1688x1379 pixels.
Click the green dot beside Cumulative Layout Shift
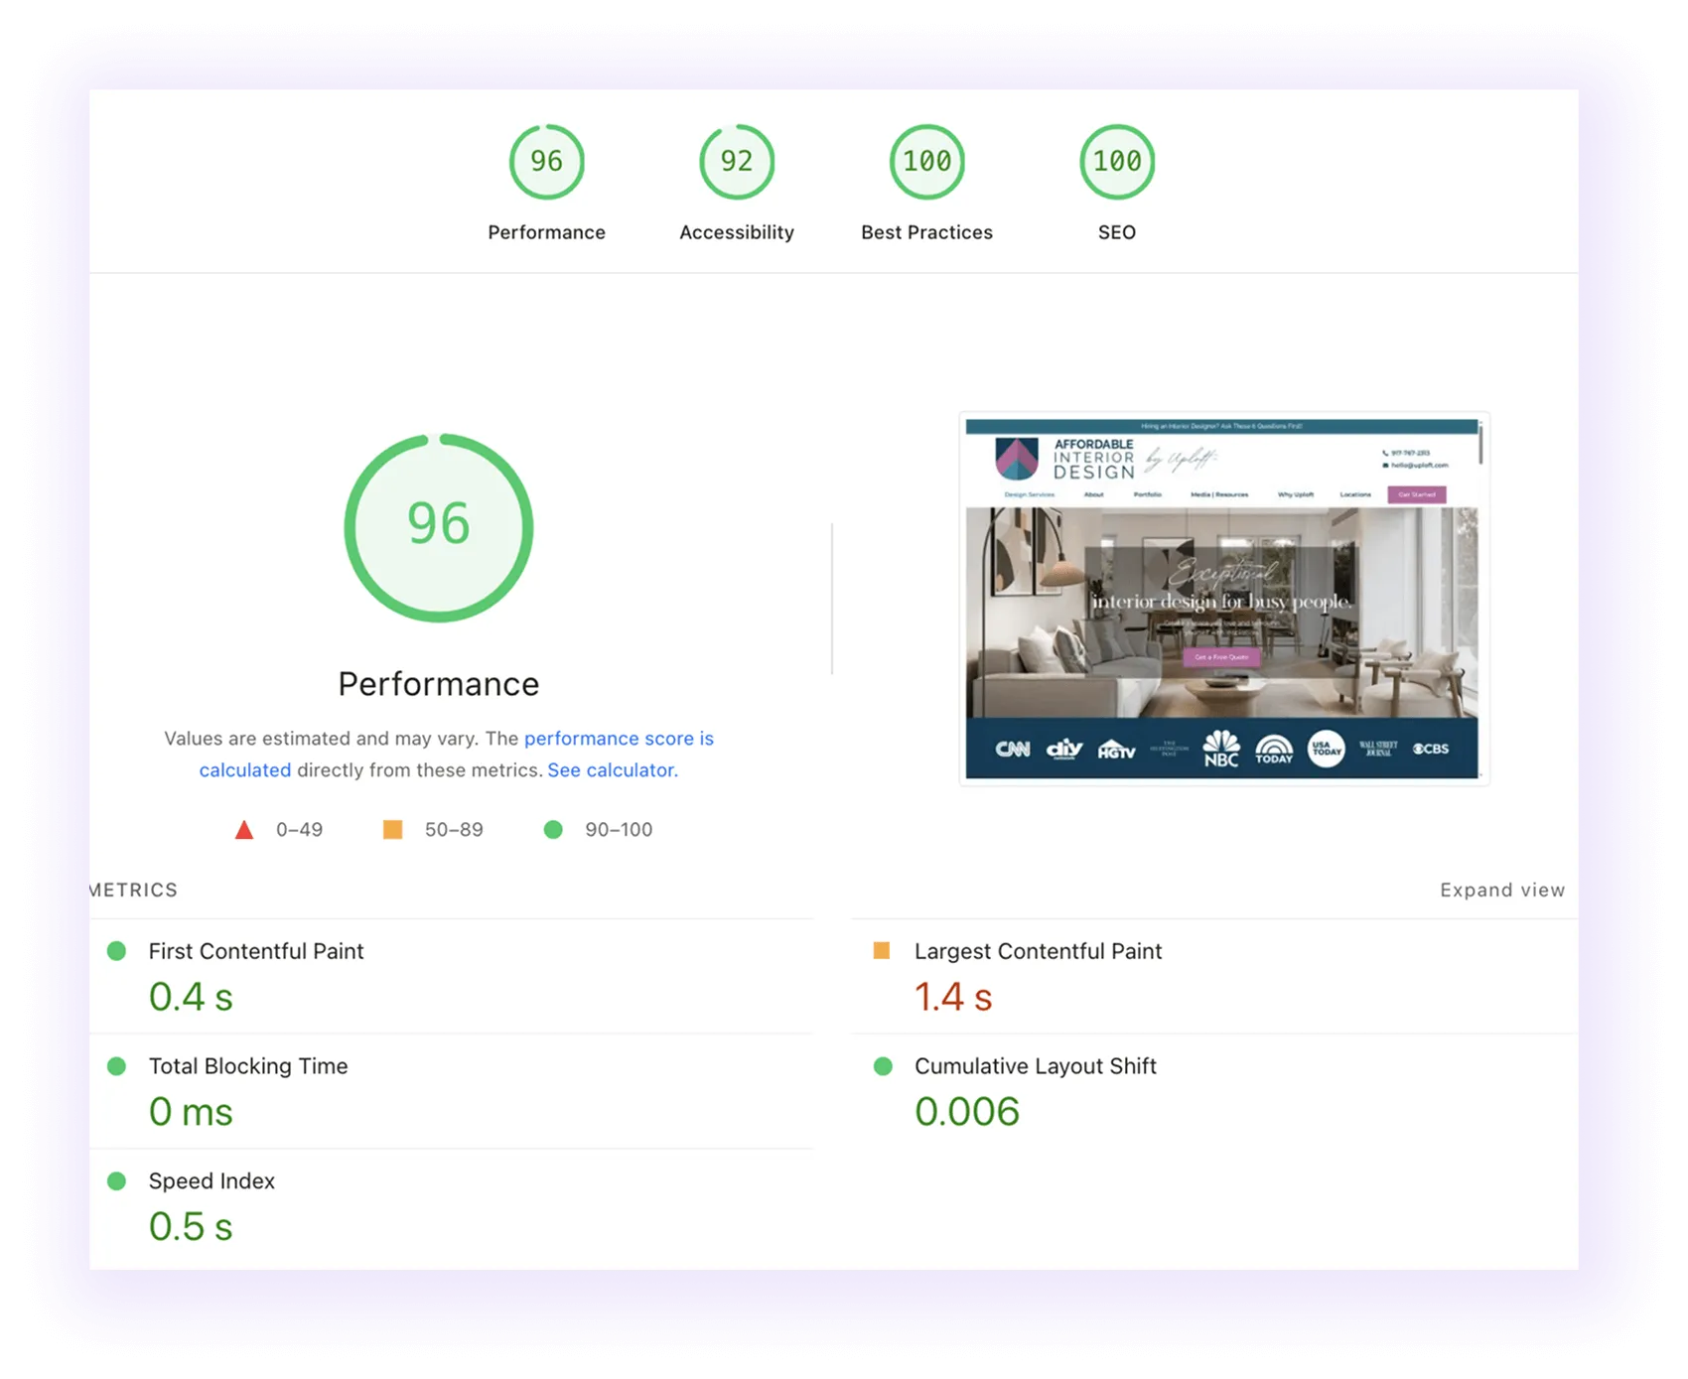pos(882,1066)
